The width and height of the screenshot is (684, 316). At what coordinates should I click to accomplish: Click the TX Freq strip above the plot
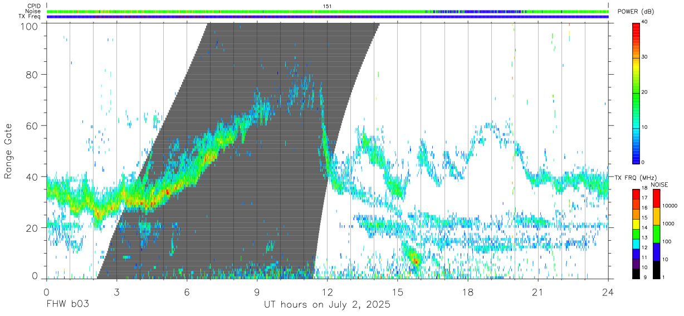tap(328, 17)
